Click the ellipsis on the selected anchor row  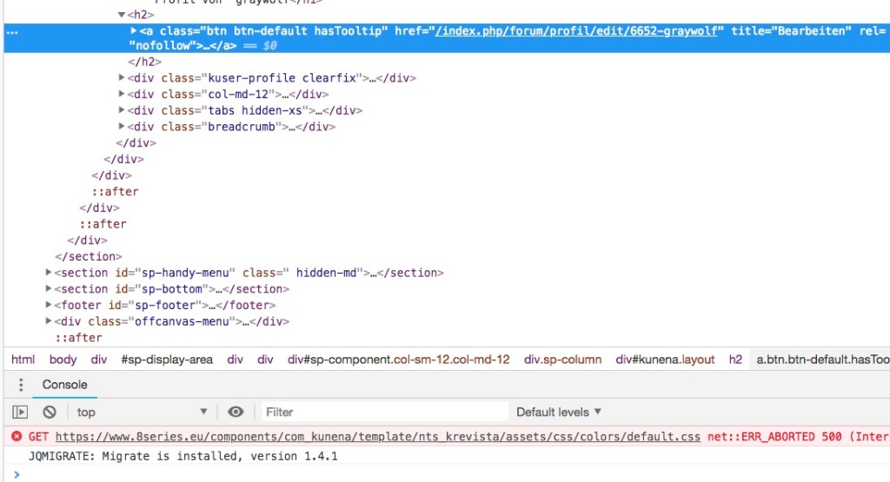click(10, 31)
